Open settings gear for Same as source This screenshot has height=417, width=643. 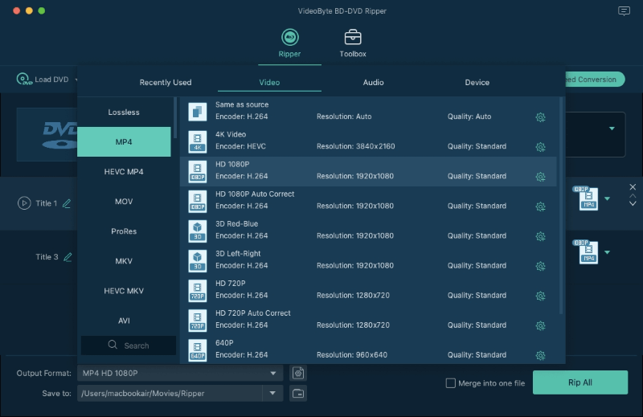540,117
